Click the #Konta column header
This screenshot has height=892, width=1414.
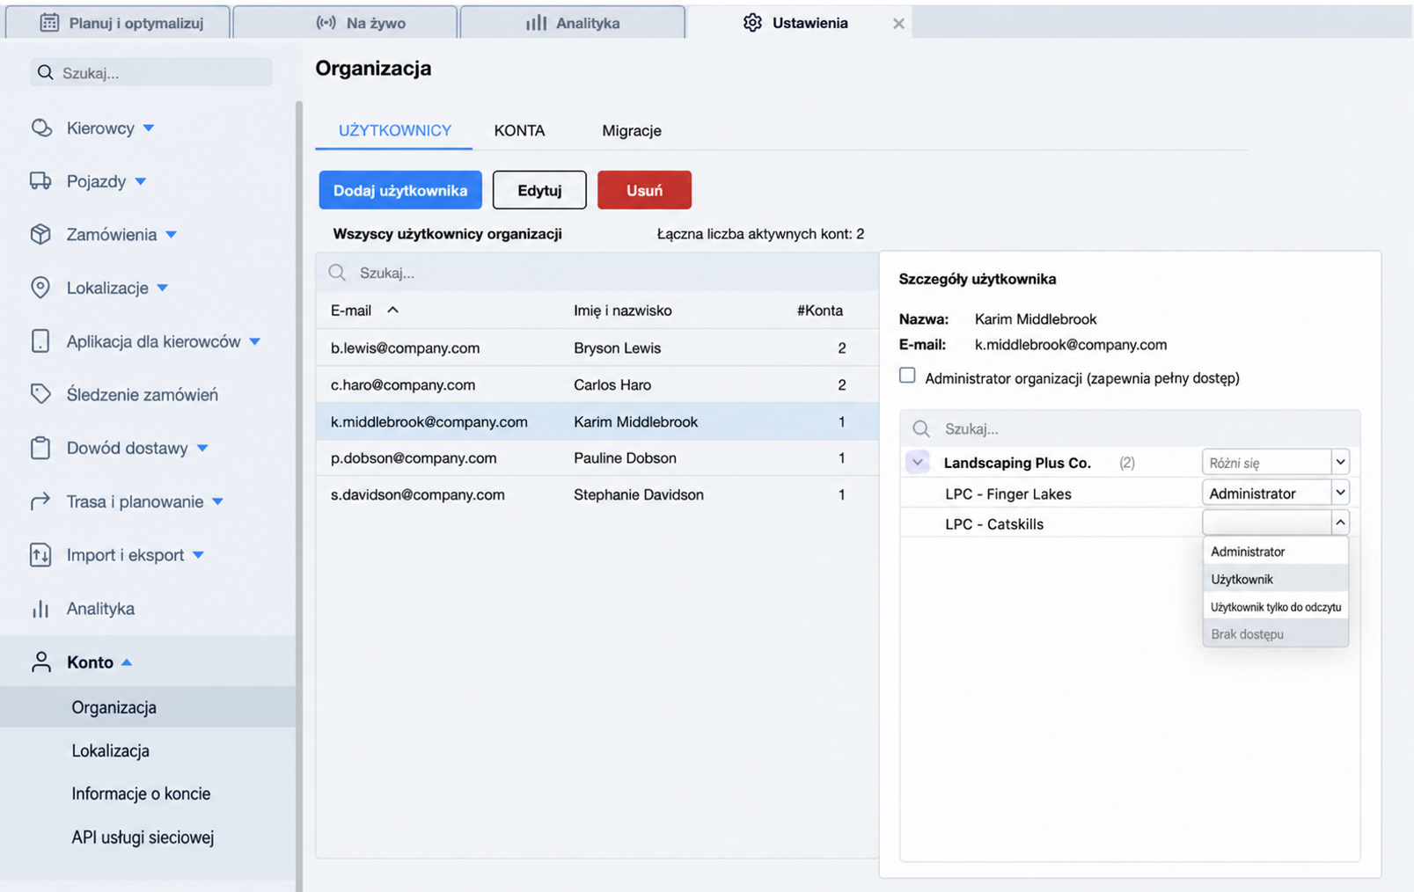[819, 311]
